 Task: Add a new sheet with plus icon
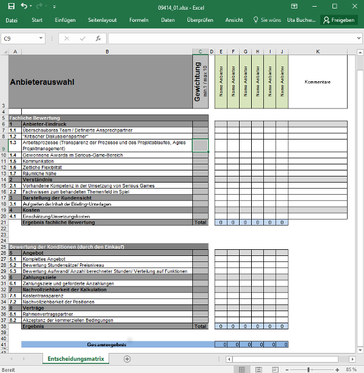point(127,358)
